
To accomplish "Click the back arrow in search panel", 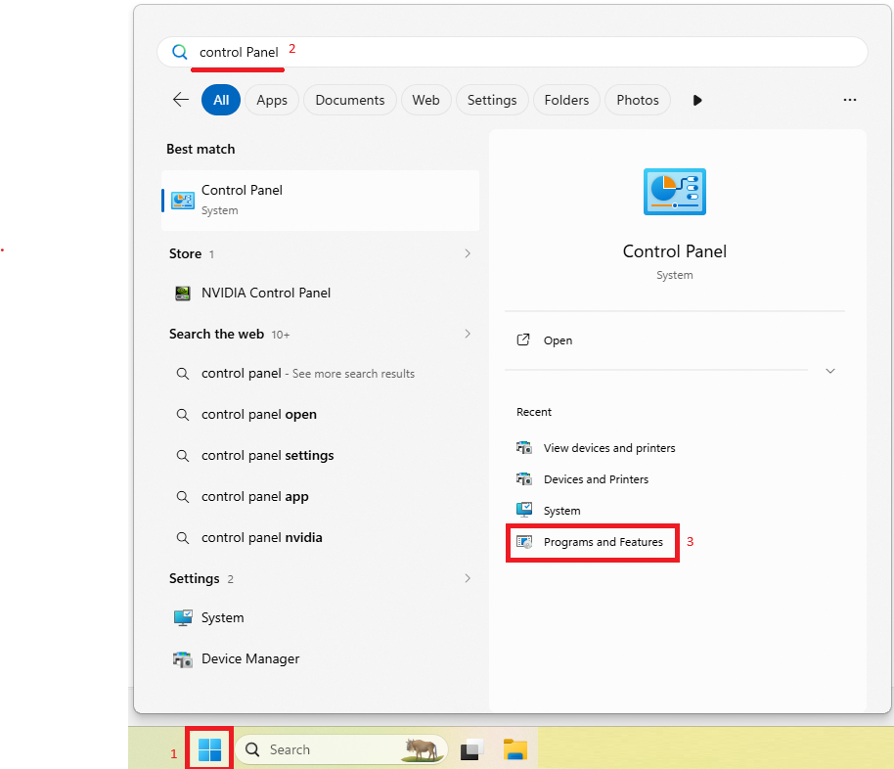I will click(181, 100).
